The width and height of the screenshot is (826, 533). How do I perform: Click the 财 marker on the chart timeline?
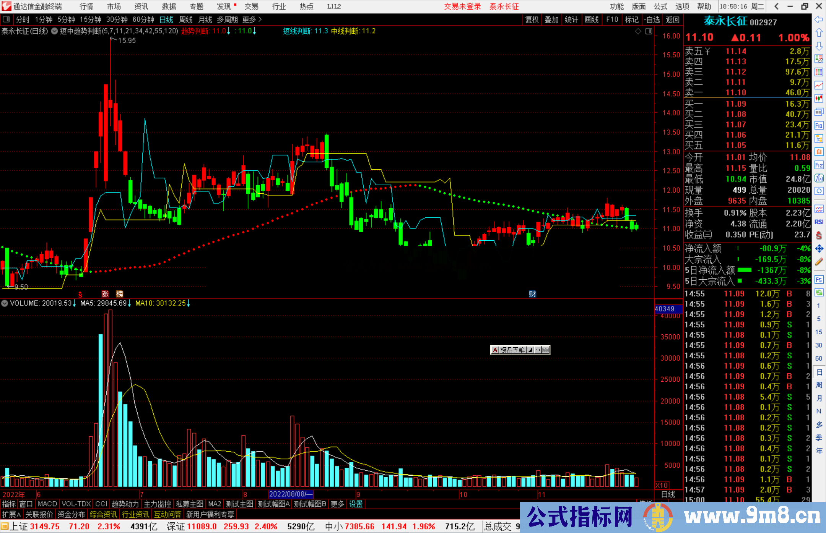click(x=532, y=294)
